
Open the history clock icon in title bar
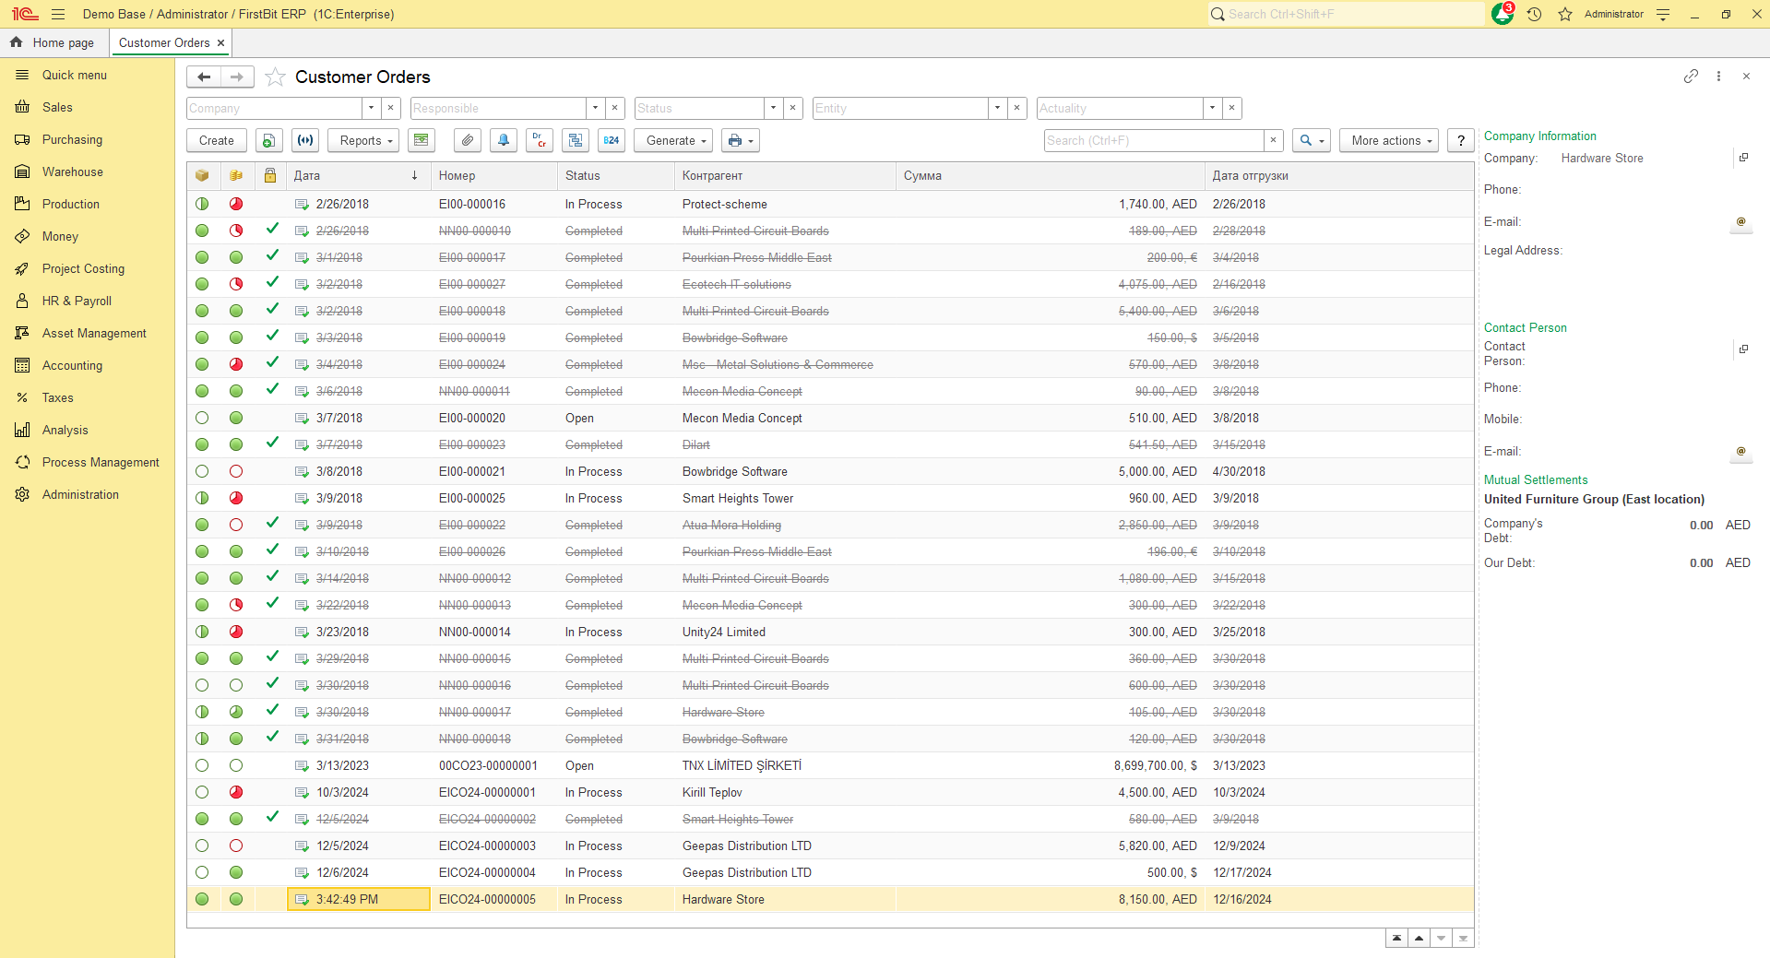click(x=1534, y=14)
